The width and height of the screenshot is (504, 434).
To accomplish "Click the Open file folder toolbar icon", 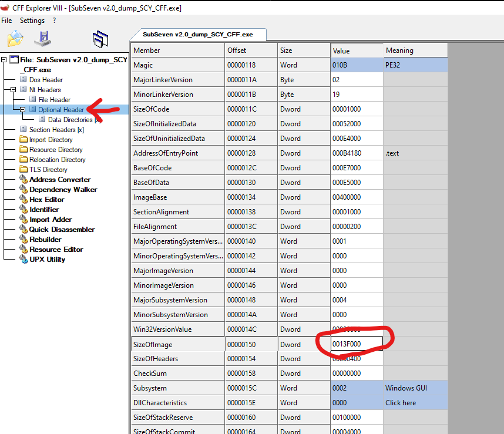I will click(15, 39).
